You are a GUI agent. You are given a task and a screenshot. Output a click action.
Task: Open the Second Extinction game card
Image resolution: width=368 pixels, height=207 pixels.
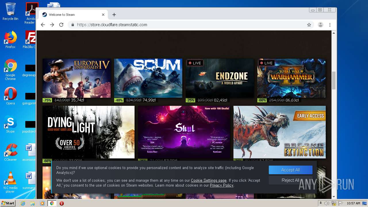click(x=279, y=132)
